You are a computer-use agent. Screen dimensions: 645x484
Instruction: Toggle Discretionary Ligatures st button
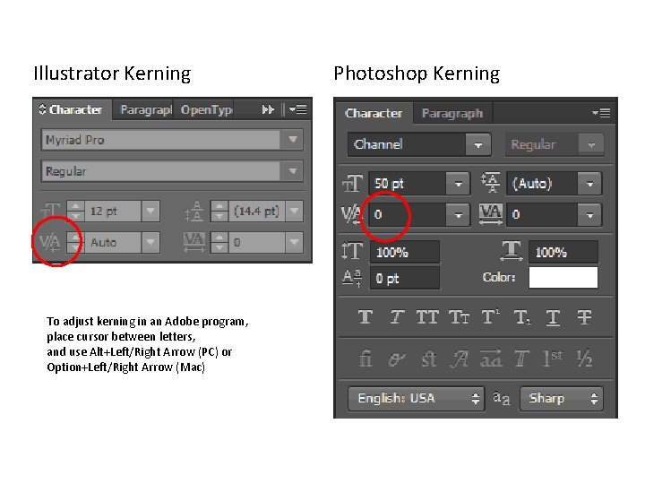tap(428, 359)
